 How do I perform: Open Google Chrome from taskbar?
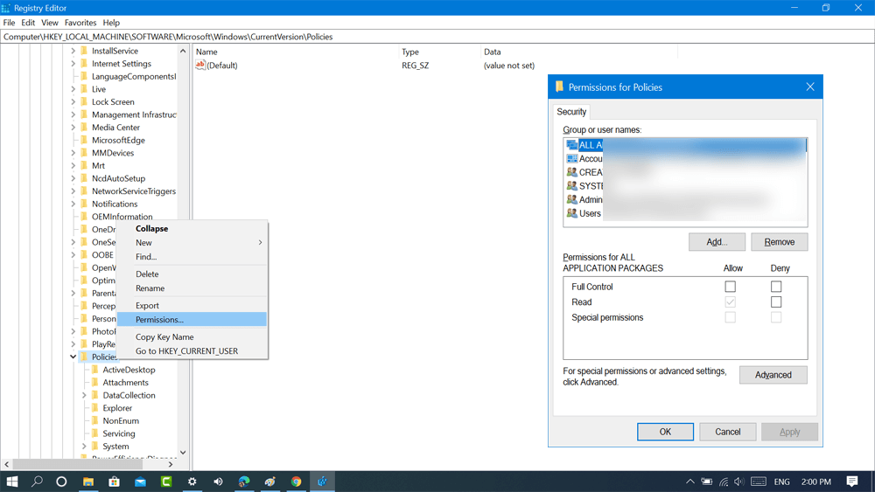point(296,482)
